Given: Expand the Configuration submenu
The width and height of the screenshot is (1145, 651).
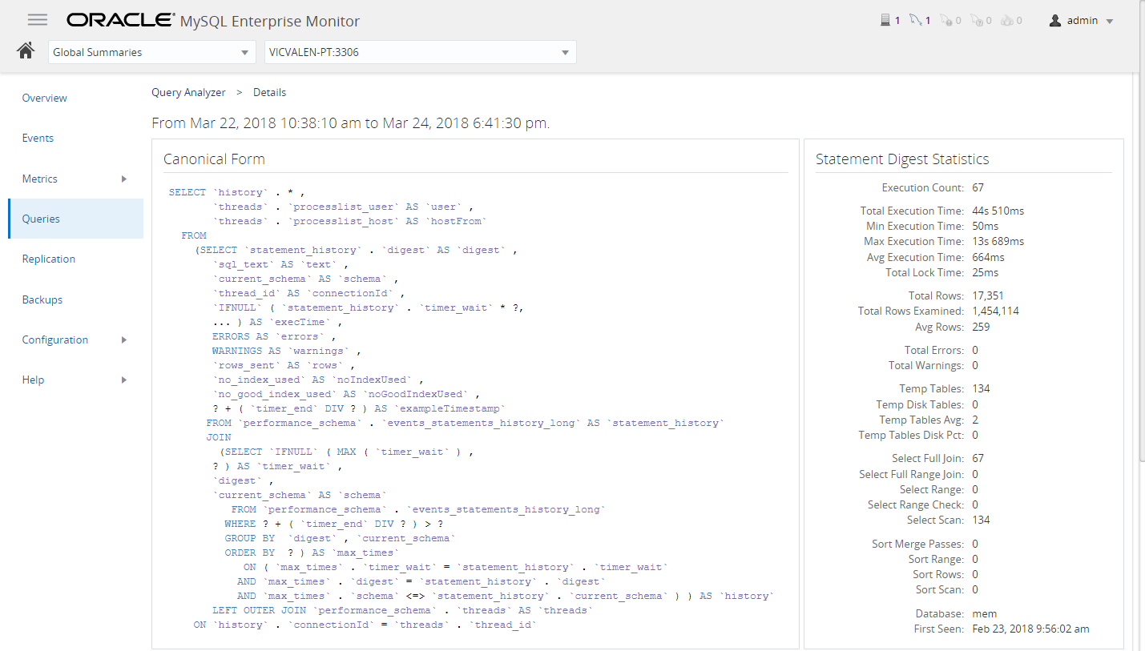Looking at the screenshot, I should click(x=124, y=340).
